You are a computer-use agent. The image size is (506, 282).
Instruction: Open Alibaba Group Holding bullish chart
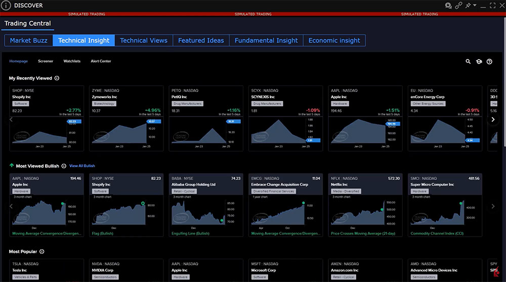pyautogui.click(x=206, y=212)
